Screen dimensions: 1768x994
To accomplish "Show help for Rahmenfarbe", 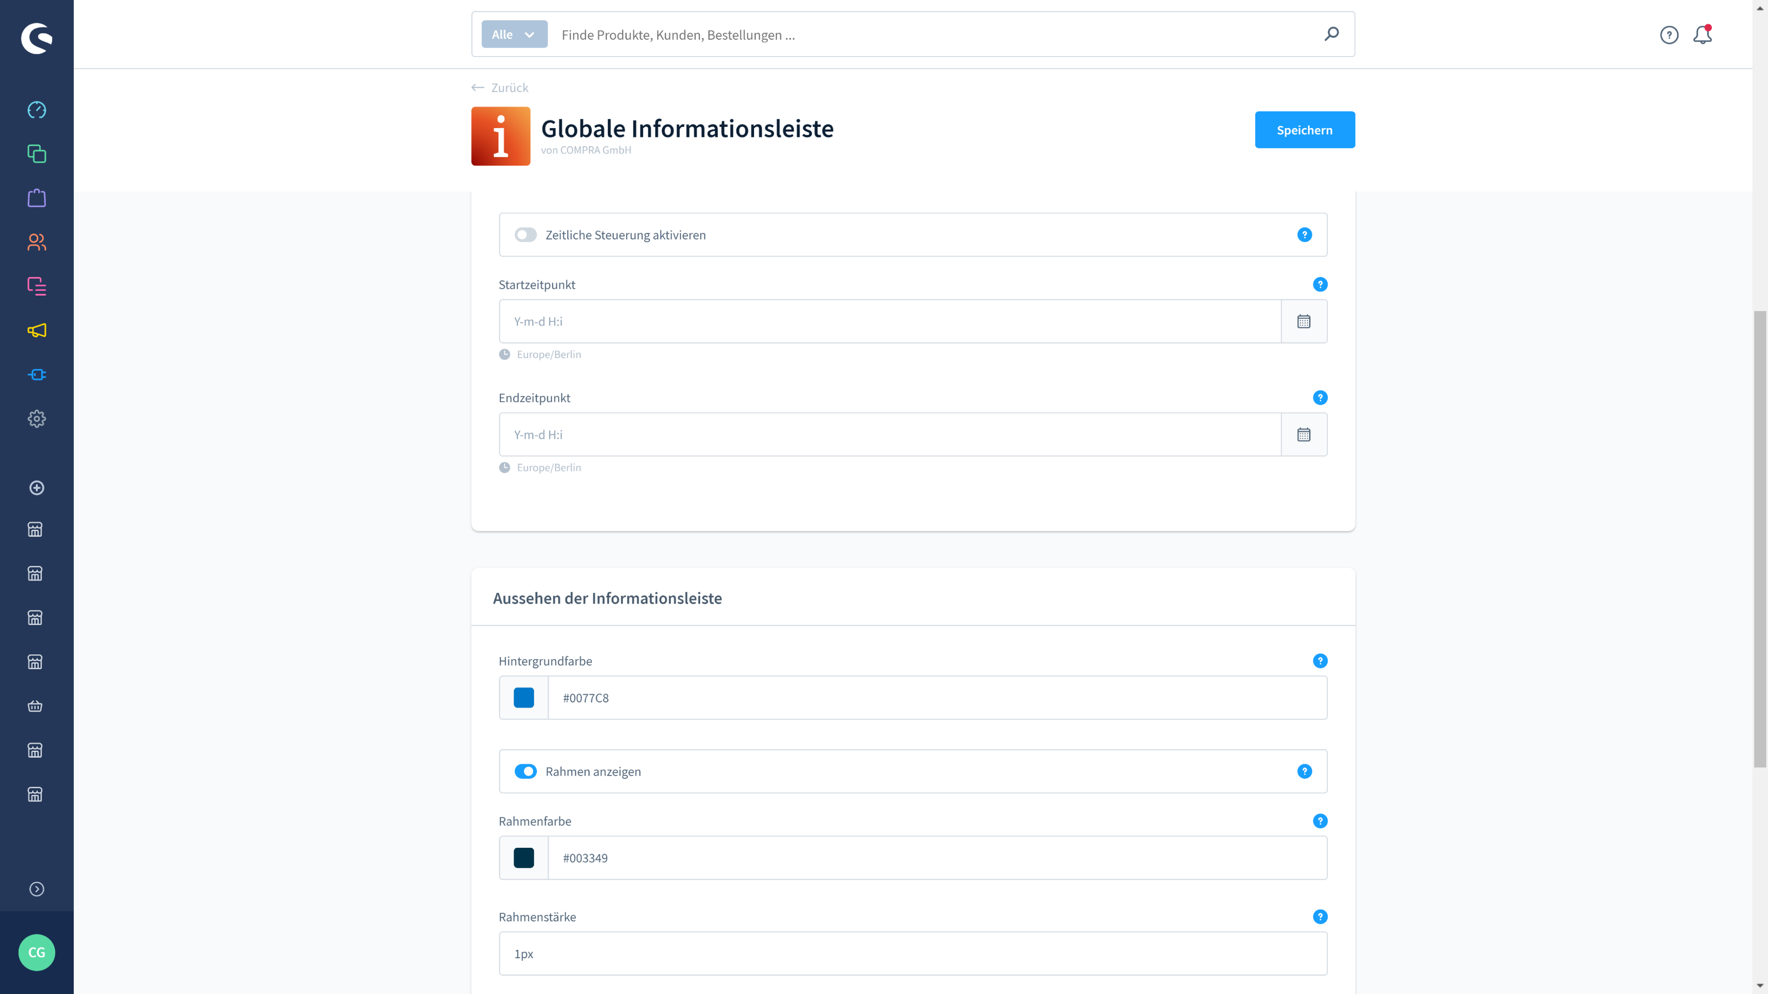I will [1320, 821].
